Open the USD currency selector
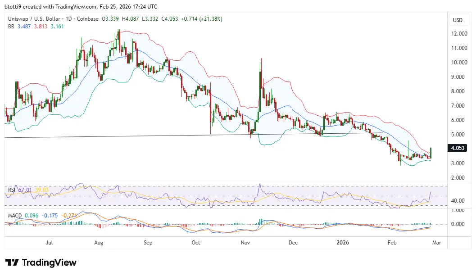 coord(459,20)
